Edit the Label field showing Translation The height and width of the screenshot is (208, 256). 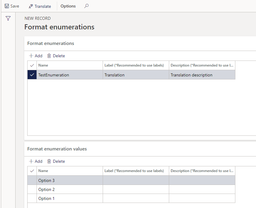[135, 74]
